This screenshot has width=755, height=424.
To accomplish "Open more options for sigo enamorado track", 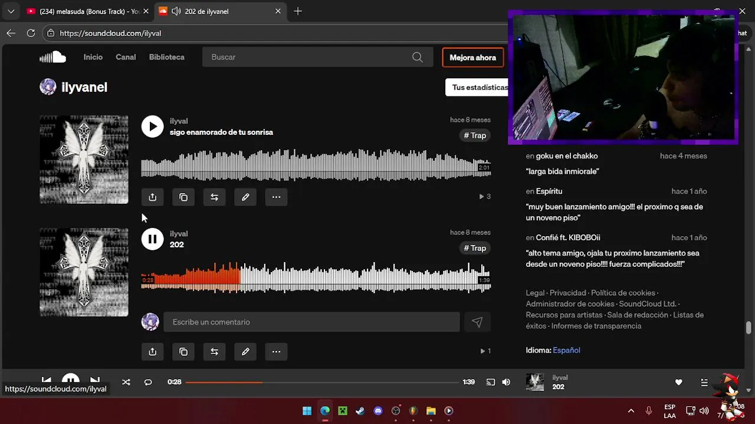I will (276, 197).
